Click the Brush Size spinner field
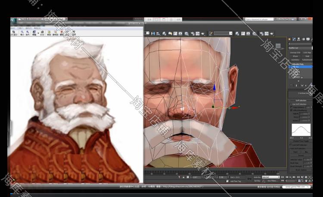Image resolution: width=323 pixels, height=197 pixels. pos(307,163)
